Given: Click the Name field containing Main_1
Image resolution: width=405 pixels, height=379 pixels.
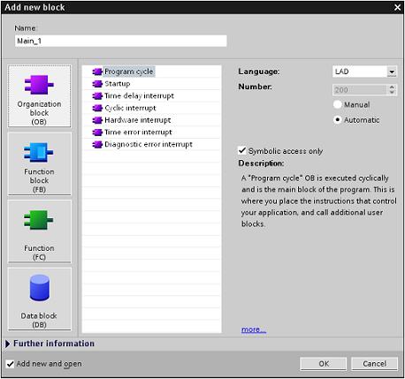Looking at the screenshot, I should click(x=121, y=41).
